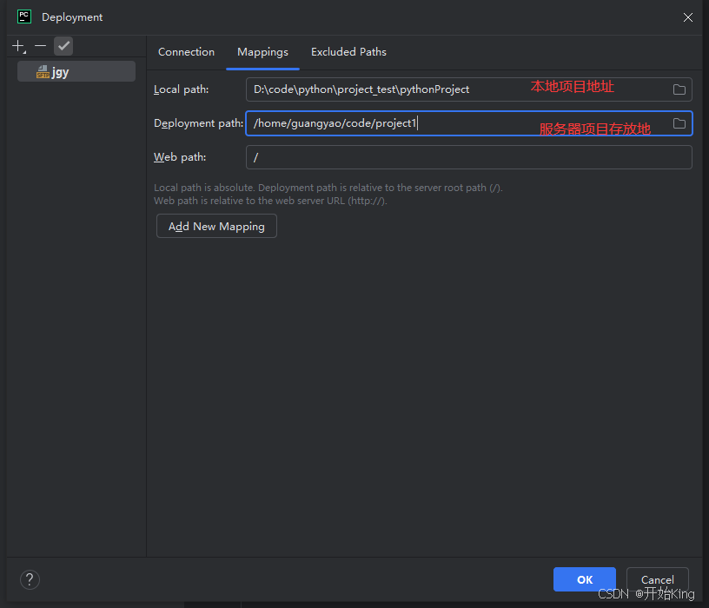Switch to the Mappings tab
The width and height of the screenshot is (709, 608).
click(x=262, y=52)
